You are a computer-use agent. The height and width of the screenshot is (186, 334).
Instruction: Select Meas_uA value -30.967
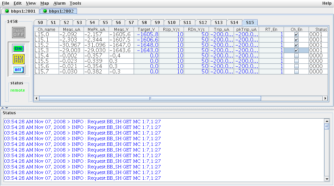pos(71,45)
